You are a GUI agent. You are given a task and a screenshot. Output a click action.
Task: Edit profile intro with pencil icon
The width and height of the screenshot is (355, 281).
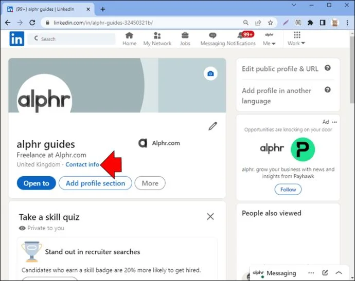point(212,126)
